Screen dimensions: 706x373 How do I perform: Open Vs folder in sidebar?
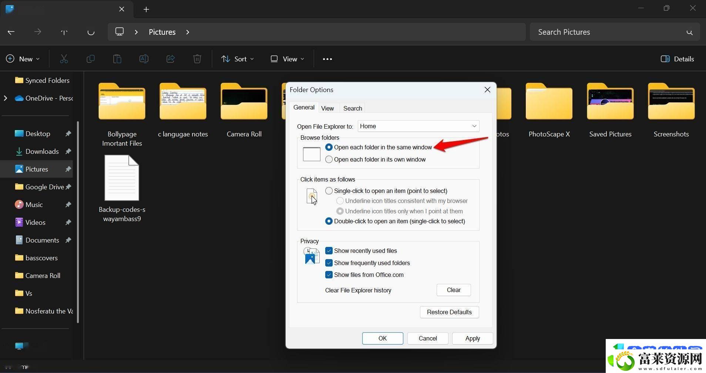[x=24, y=293]
